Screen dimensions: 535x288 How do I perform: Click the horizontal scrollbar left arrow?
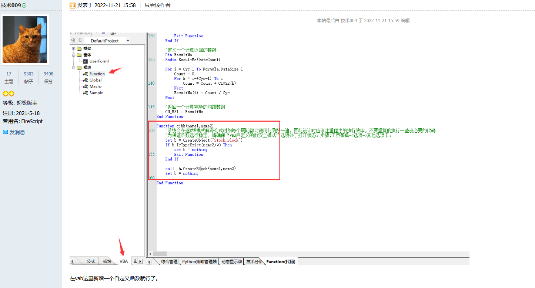pos(150,254)
